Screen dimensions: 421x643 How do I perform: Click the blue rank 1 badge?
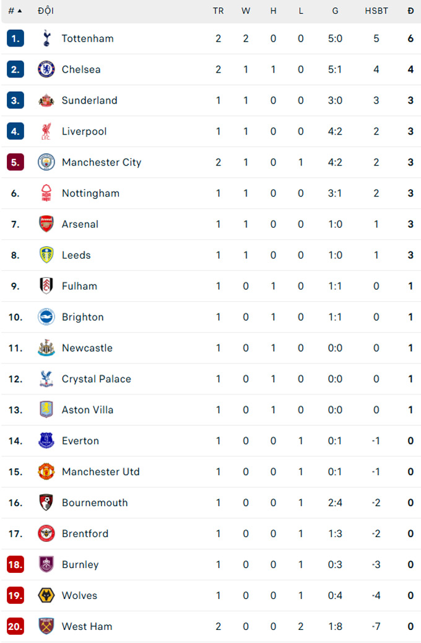15,38
